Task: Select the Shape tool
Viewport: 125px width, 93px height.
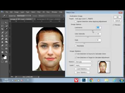Action: point(6,49)
